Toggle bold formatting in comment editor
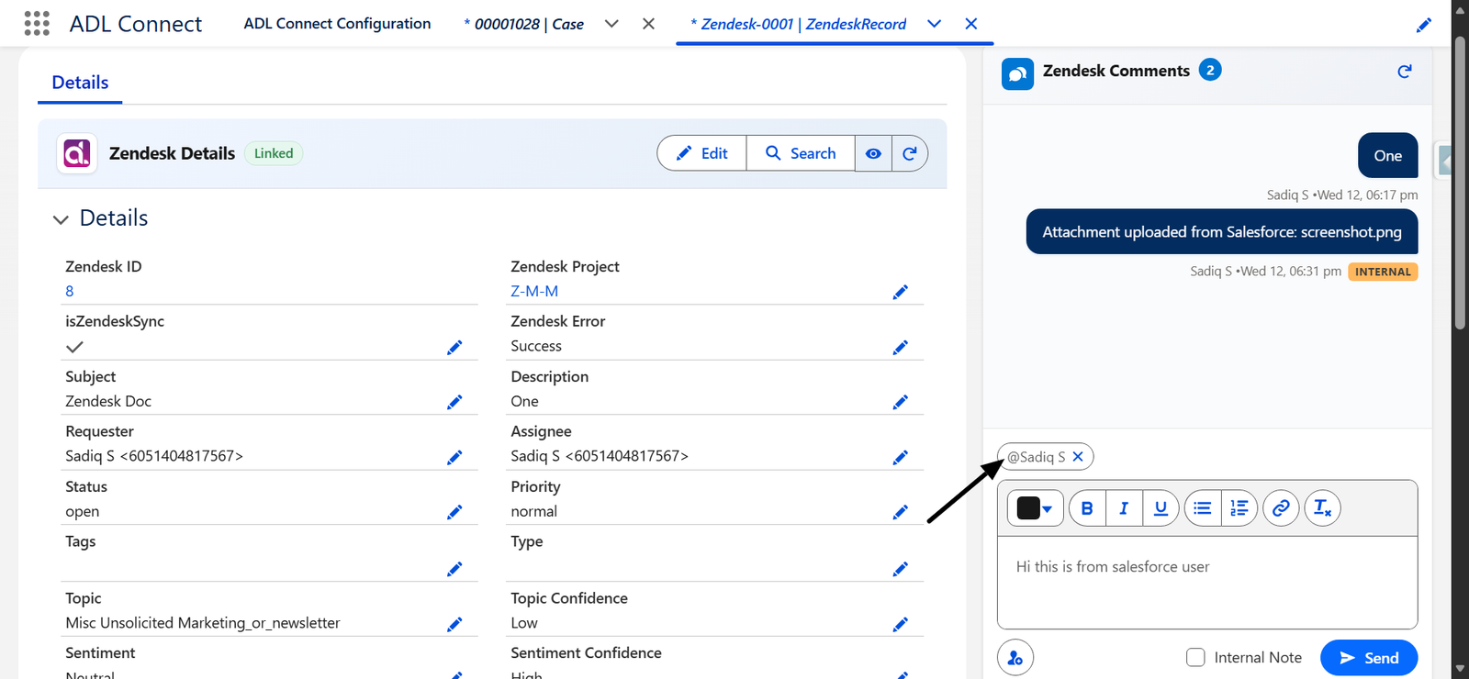1469x679 pixels. point(1087,508)
